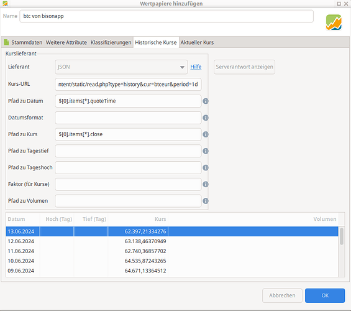Open the Weitere Attribute tab

[66, 42]
